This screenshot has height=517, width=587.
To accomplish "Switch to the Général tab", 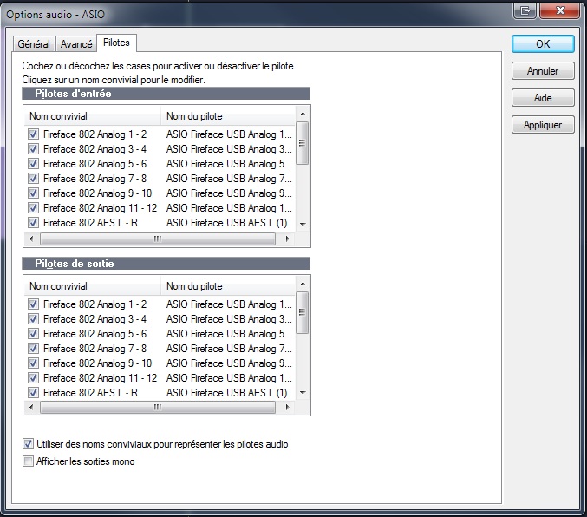I will [34, 44].
